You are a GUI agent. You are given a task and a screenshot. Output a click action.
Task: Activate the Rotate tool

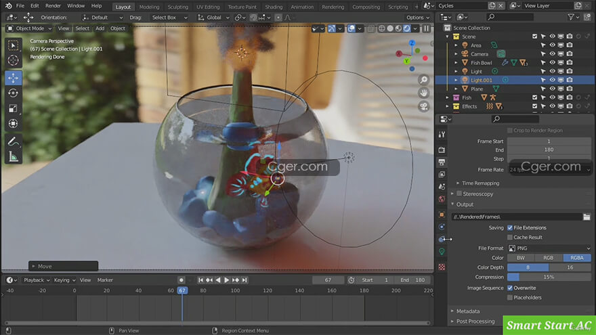tap(14, 93)
